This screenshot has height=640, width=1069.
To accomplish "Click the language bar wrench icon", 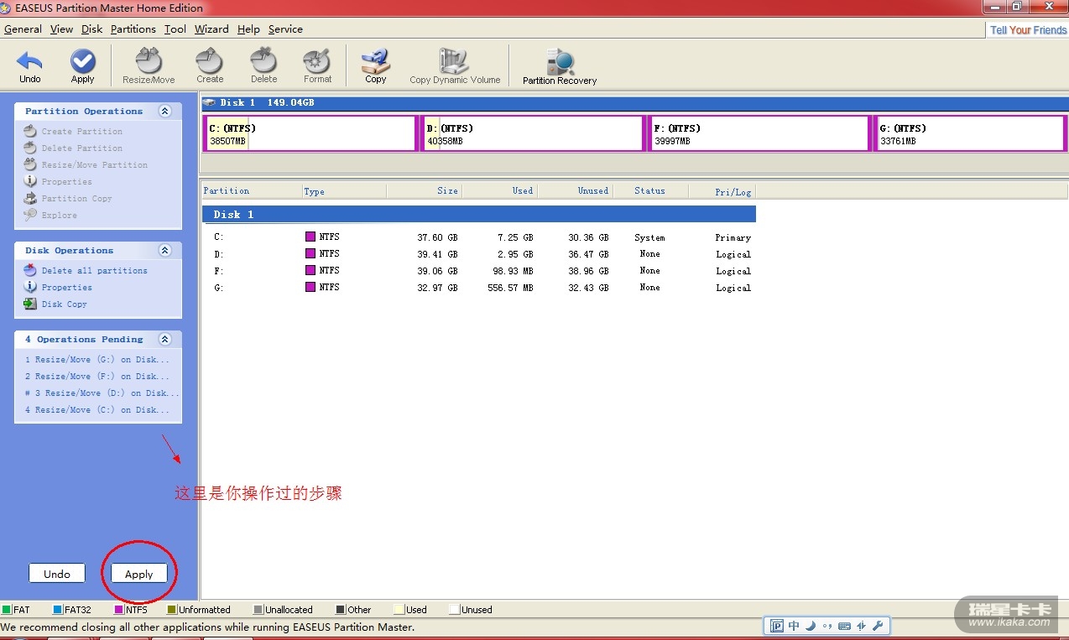I will pyautogui.click(x=878, y=626).
